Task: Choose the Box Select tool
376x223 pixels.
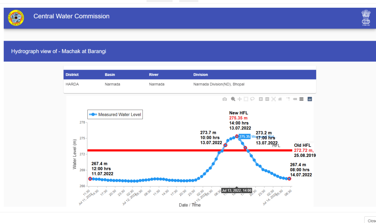Action: tap(246, 99)
